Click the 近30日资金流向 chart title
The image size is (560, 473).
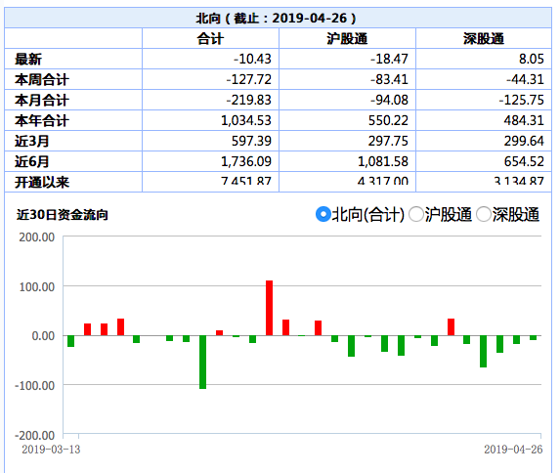click(63, 215)
